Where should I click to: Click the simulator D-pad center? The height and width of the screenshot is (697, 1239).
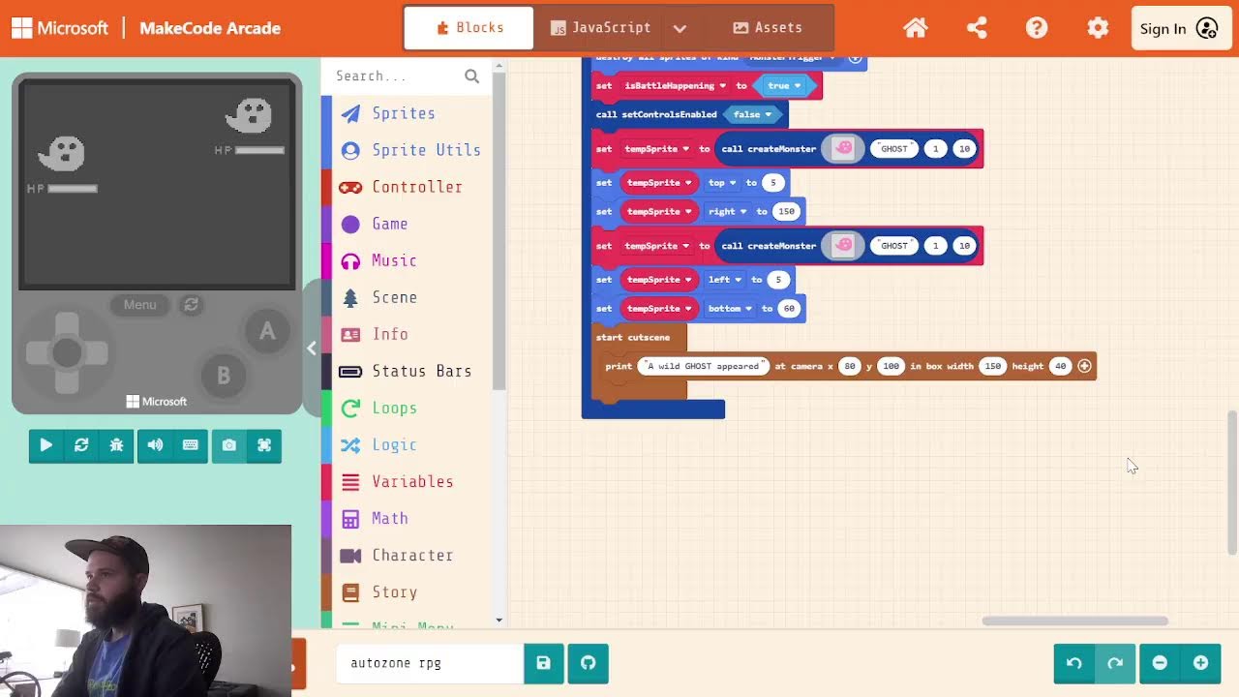67,353
